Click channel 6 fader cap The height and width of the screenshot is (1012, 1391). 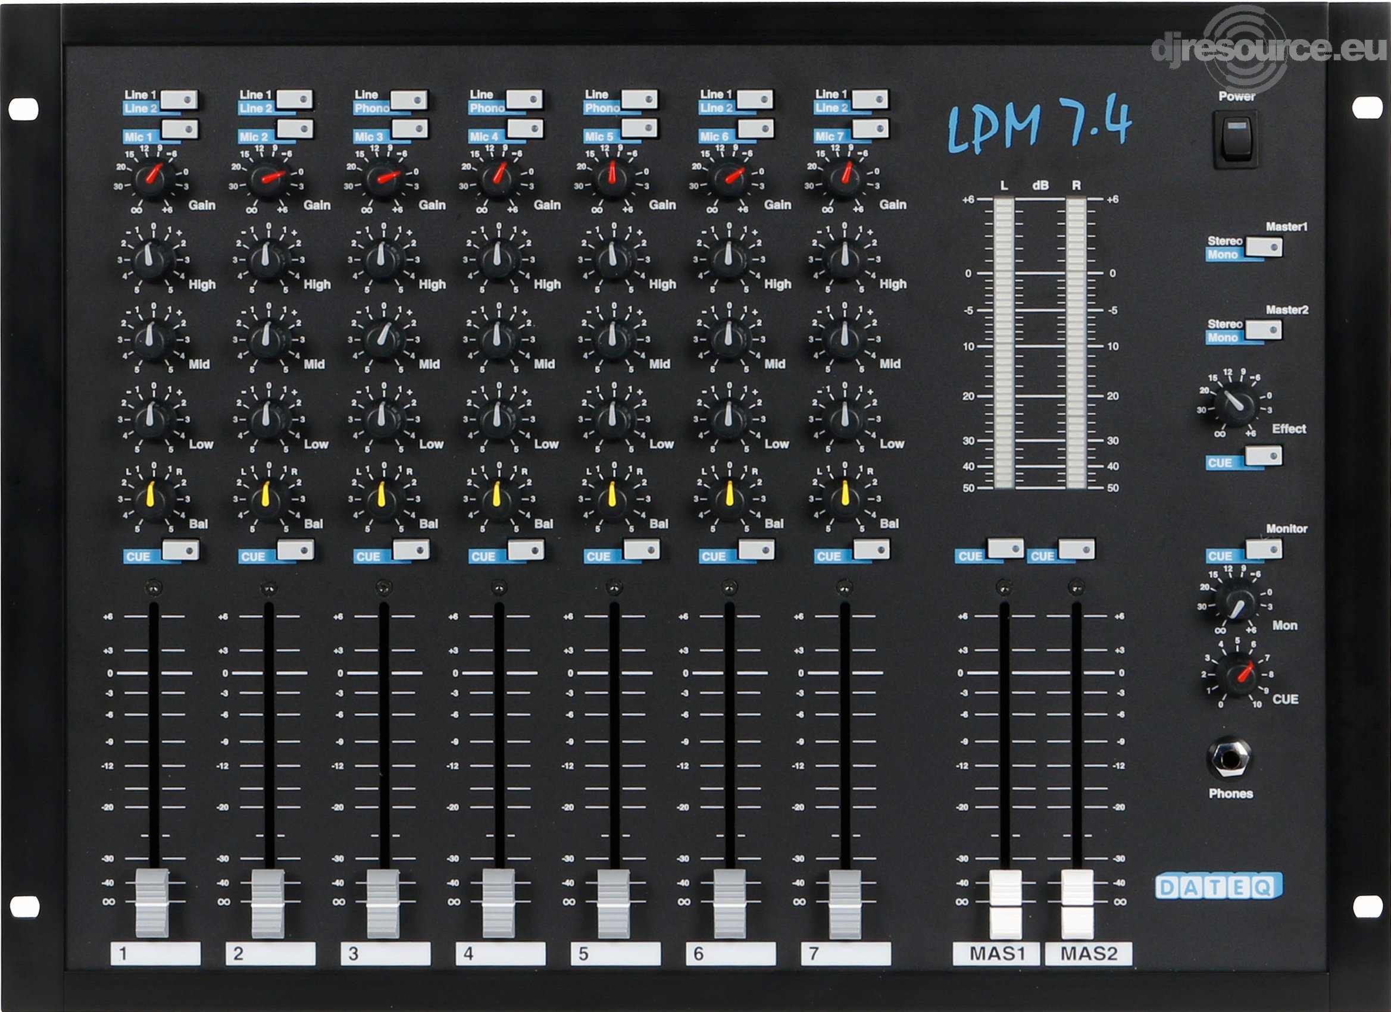730,903
